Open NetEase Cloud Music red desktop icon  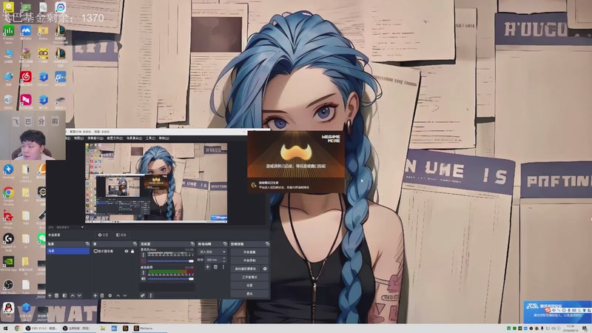tap(26, 78)
